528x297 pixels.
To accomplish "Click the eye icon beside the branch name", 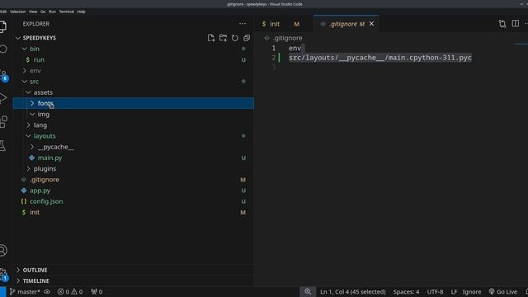I will coord(47,291).
